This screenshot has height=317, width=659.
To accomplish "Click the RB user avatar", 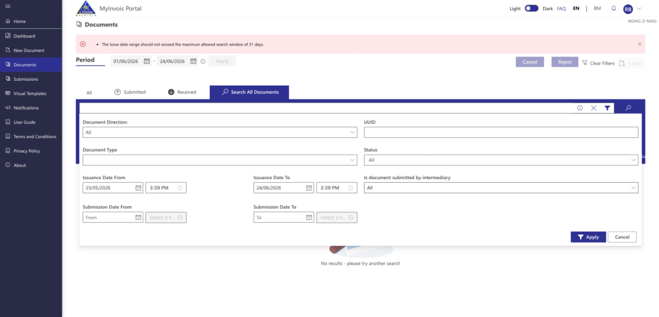I will (628, 9).
